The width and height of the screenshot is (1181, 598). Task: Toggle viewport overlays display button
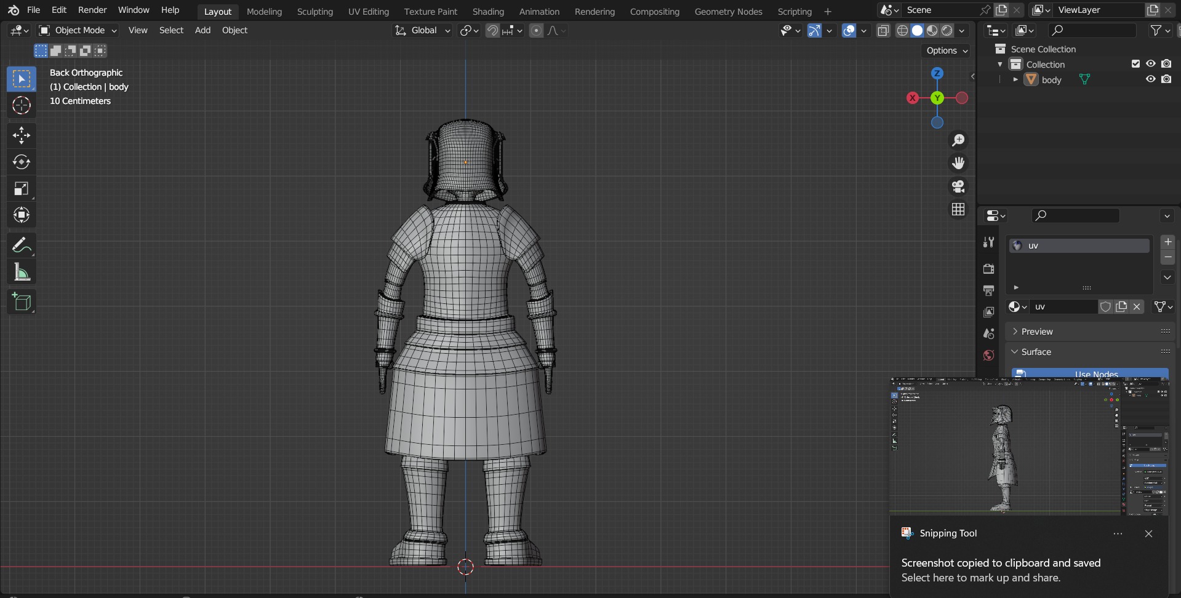click(849, 31)
